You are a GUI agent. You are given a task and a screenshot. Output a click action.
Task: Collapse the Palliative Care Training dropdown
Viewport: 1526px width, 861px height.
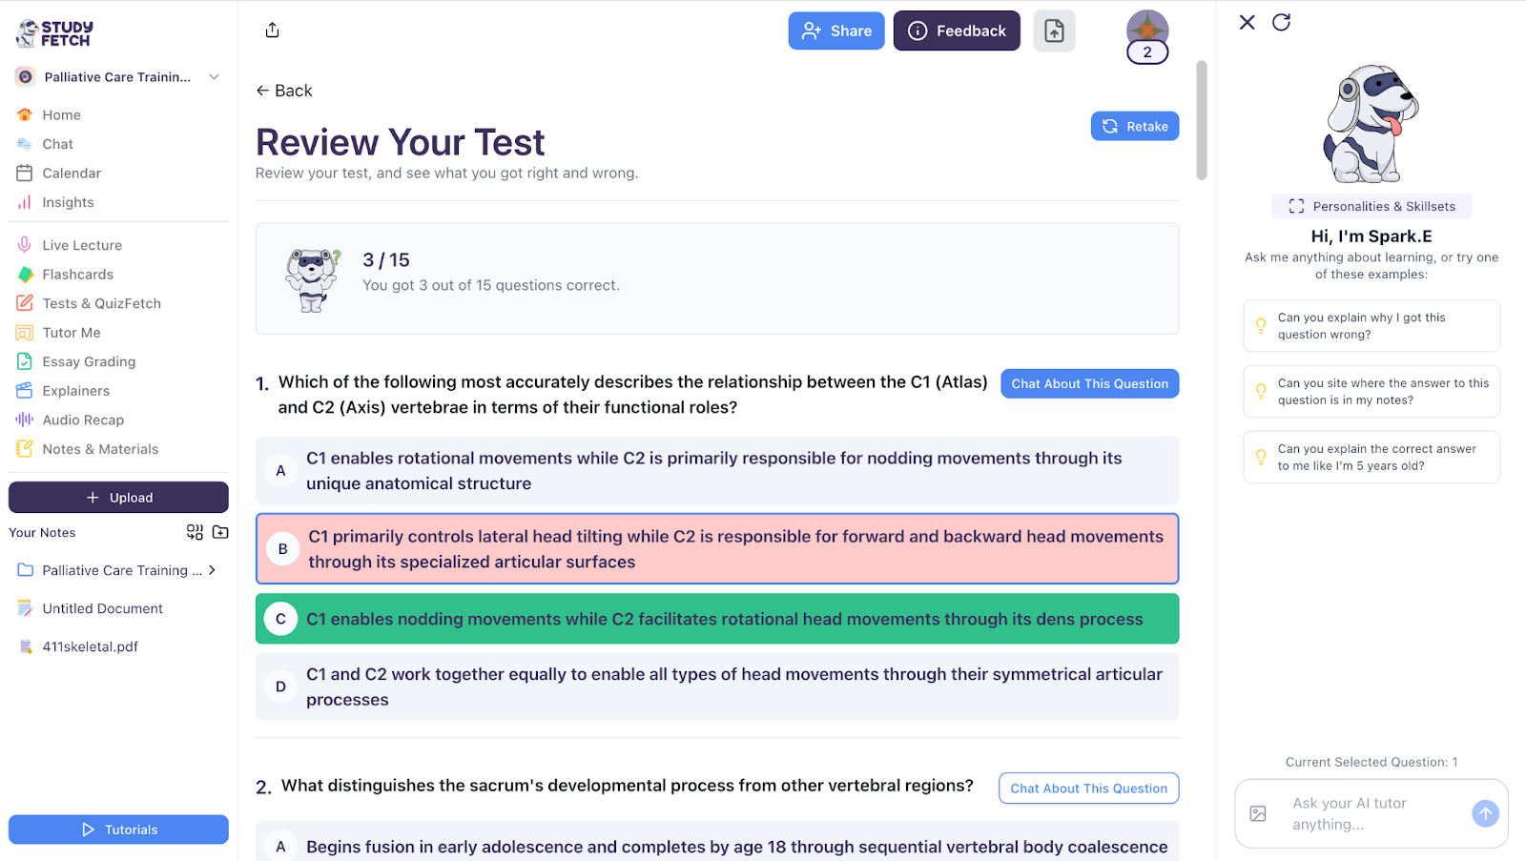point(214,76)
